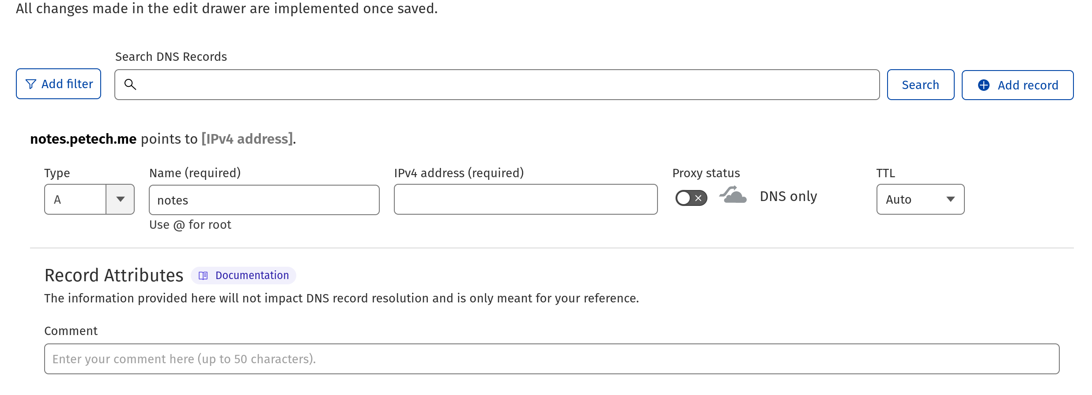Click the Name (required) field label
The image size is (1092, 395).
point(195,173)
